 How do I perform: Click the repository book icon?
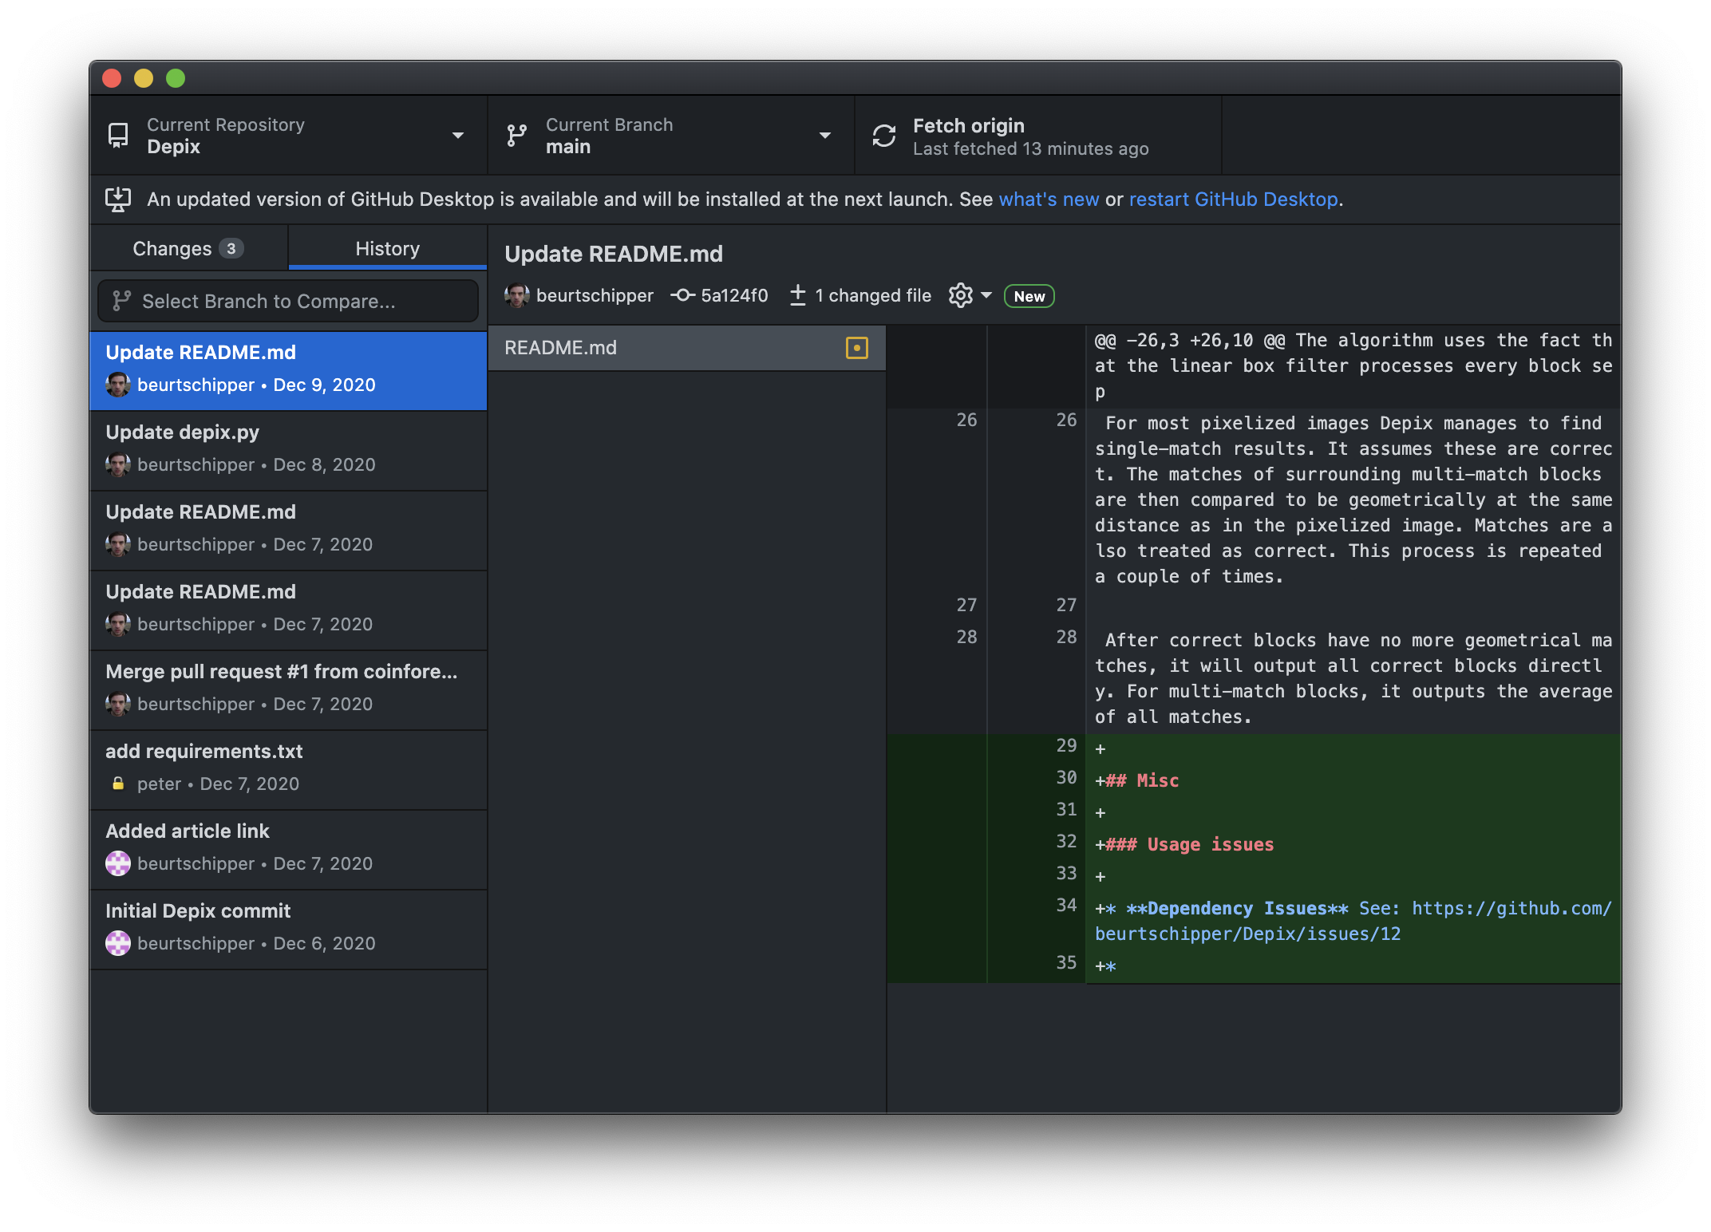[118, 135]
